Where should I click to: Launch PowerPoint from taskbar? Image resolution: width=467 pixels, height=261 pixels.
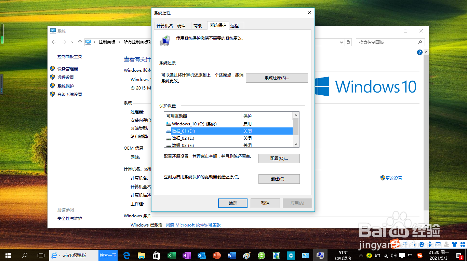[x=216, y=255]
